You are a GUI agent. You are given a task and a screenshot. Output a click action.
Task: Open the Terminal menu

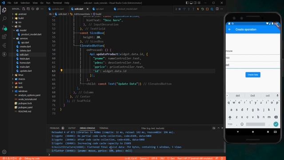(x=57, y=3)
